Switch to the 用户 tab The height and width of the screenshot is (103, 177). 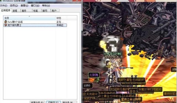55,11
